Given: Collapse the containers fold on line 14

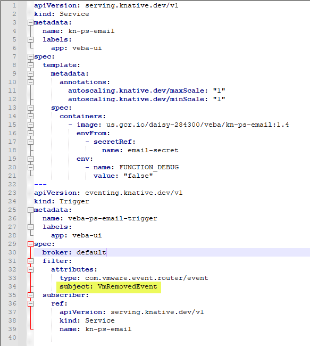Looking at the screenshot, I should pos(31,116).
